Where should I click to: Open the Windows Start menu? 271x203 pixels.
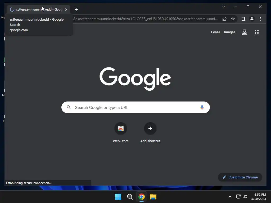click(x=118, y=197)
